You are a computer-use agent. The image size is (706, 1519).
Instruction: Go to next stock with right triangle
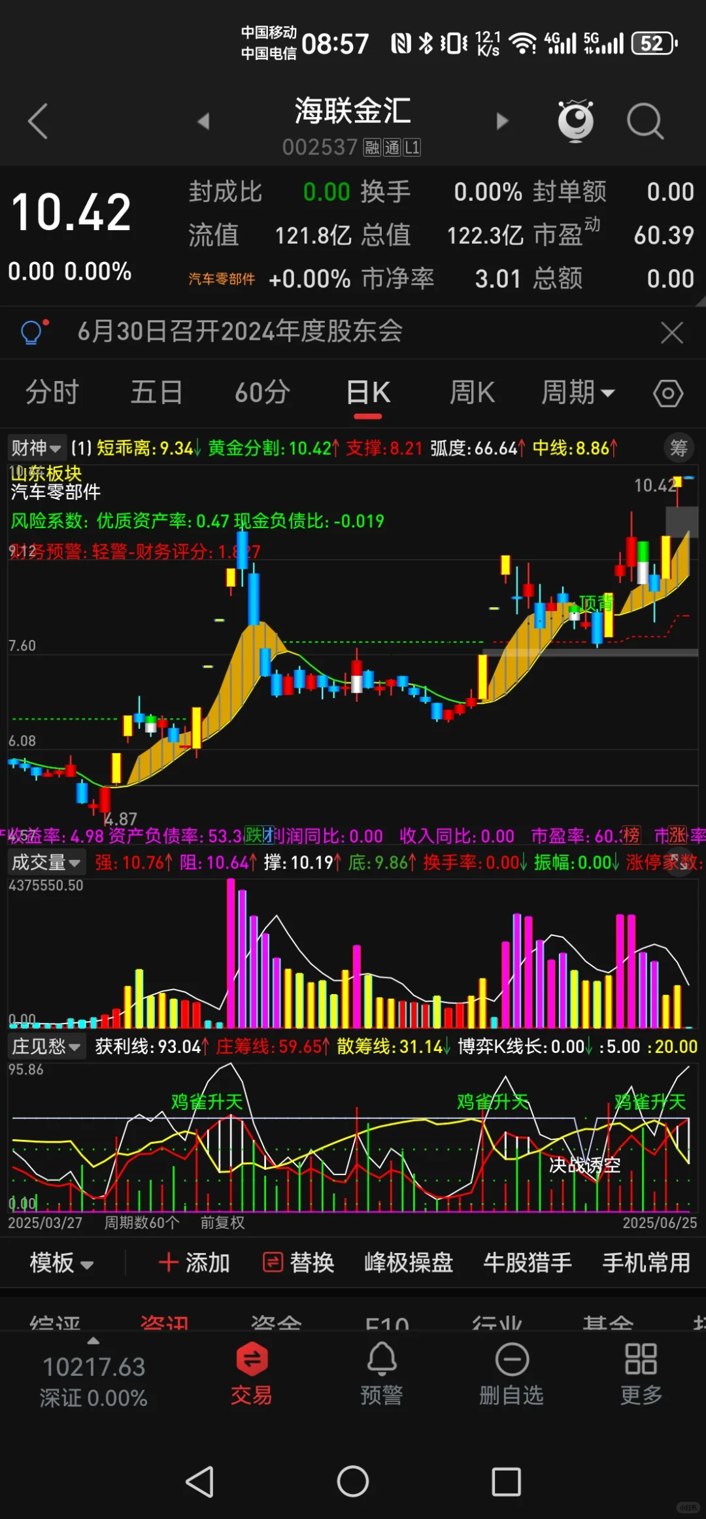(501, 121)
